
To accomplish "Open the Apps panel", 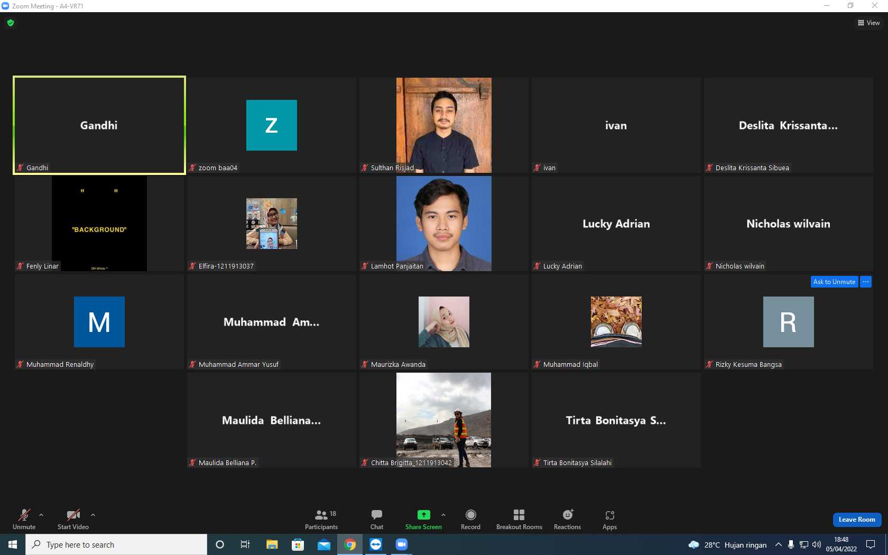I will [609, 520].
